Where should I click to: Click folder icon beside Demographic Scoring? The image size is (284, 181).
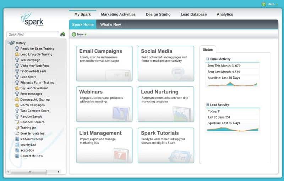[x=17, y=99]
